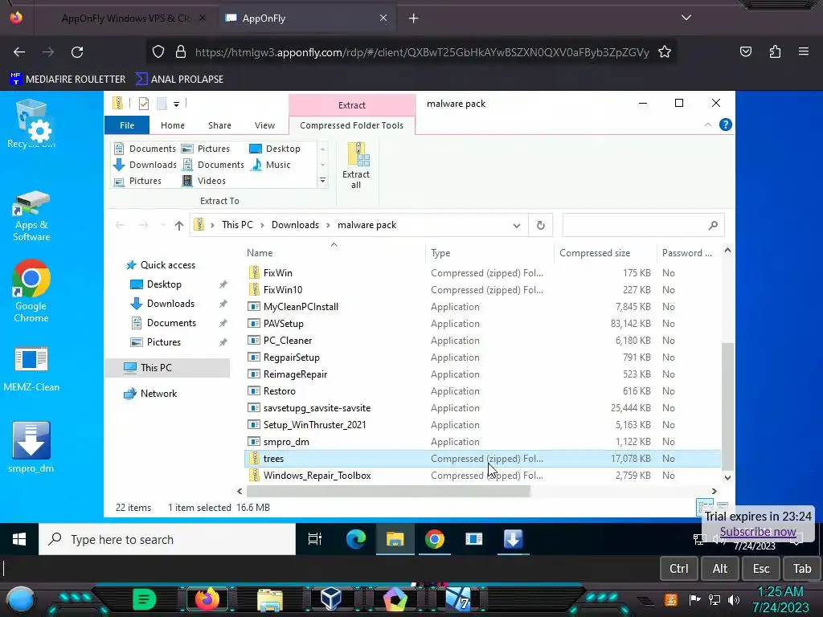Image resolution: width=823 pixels, height=617 pixels.
Task: Switch to the Home ribbon tab
Action: 173,125
